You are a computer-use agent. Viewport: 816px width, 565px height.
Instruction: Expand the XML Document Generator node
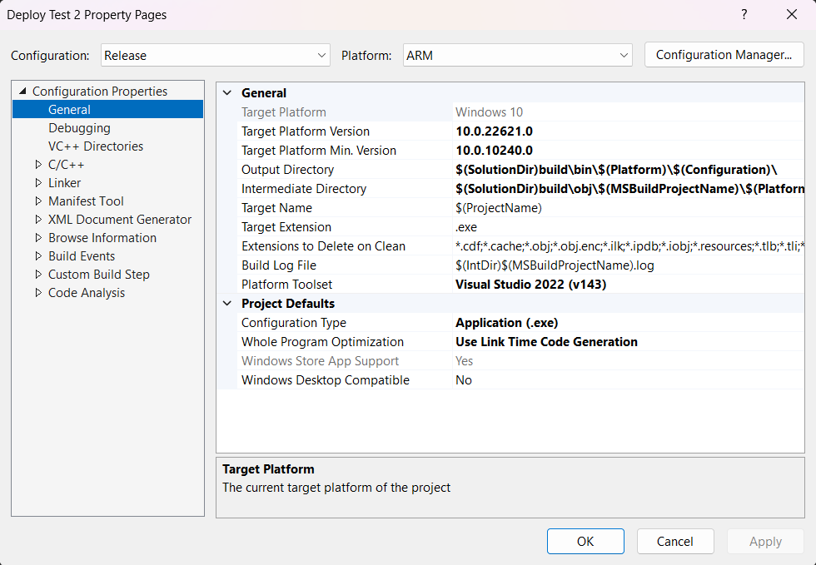click(x=38, y=220)
